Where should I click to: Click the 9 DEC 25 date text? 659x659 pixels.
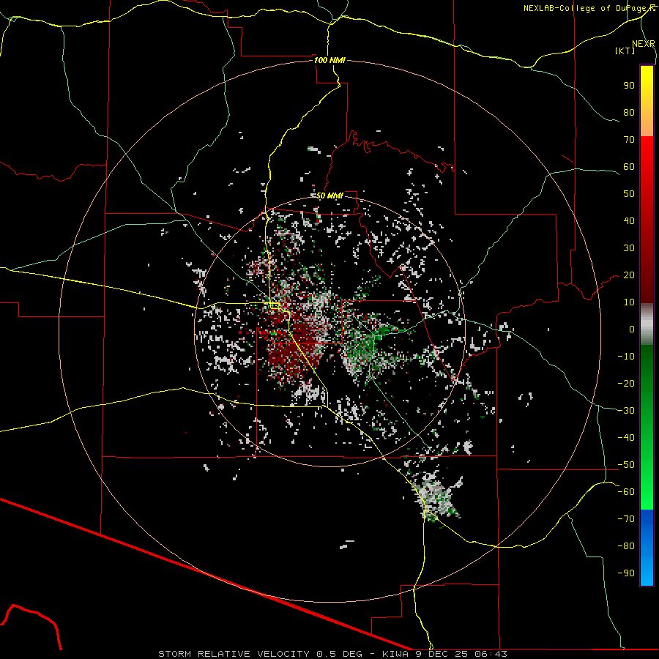coord(442,654)
